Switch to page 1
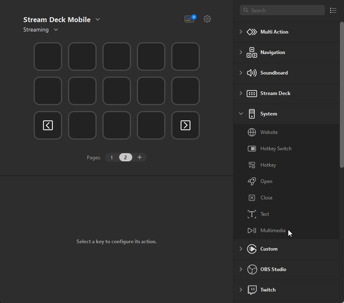The width and height of the screenshot is (344, 303). (x=111, y=157)
